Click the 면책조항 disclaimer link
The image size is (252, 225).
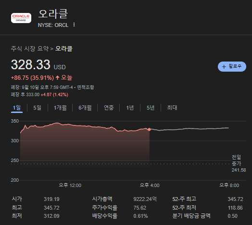[86, 87]
